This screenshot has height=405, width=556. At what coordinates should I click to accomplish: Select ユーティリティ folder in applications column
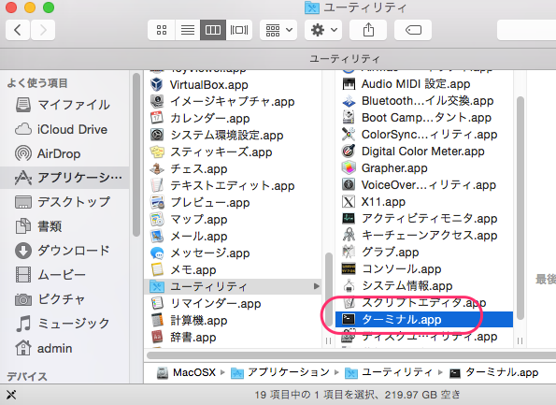[234, 287]
